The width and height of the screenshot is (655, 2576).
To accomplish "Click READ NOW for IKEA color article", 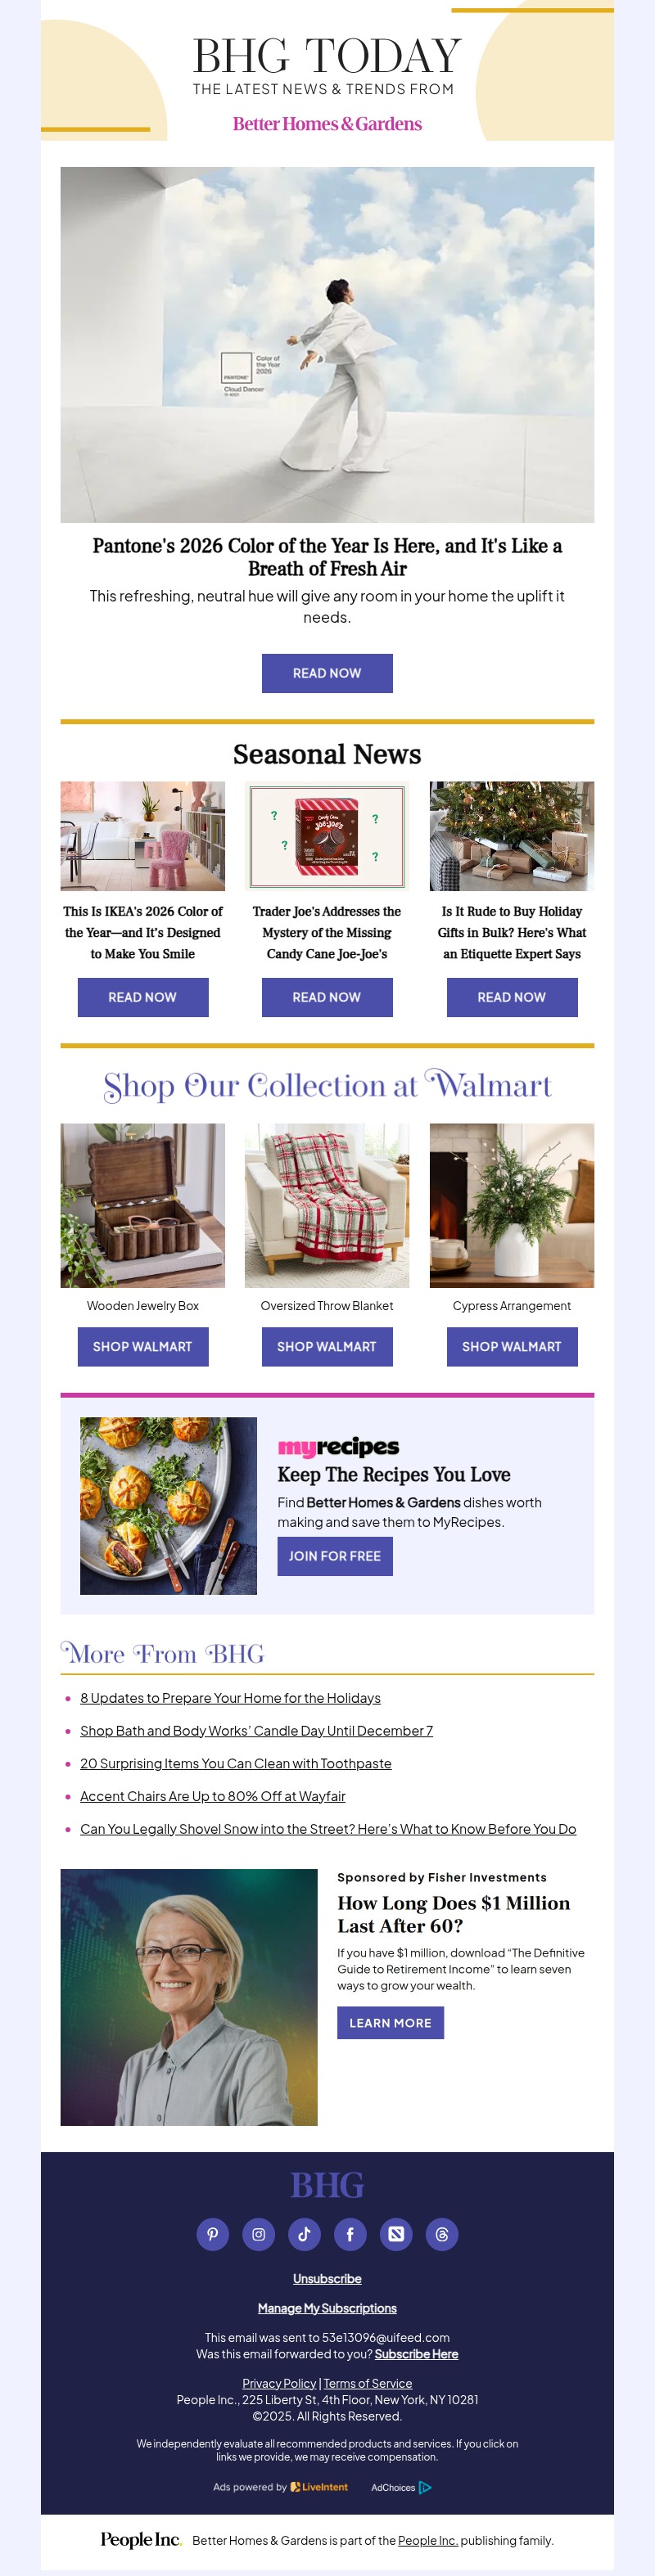I will (143, 997).
